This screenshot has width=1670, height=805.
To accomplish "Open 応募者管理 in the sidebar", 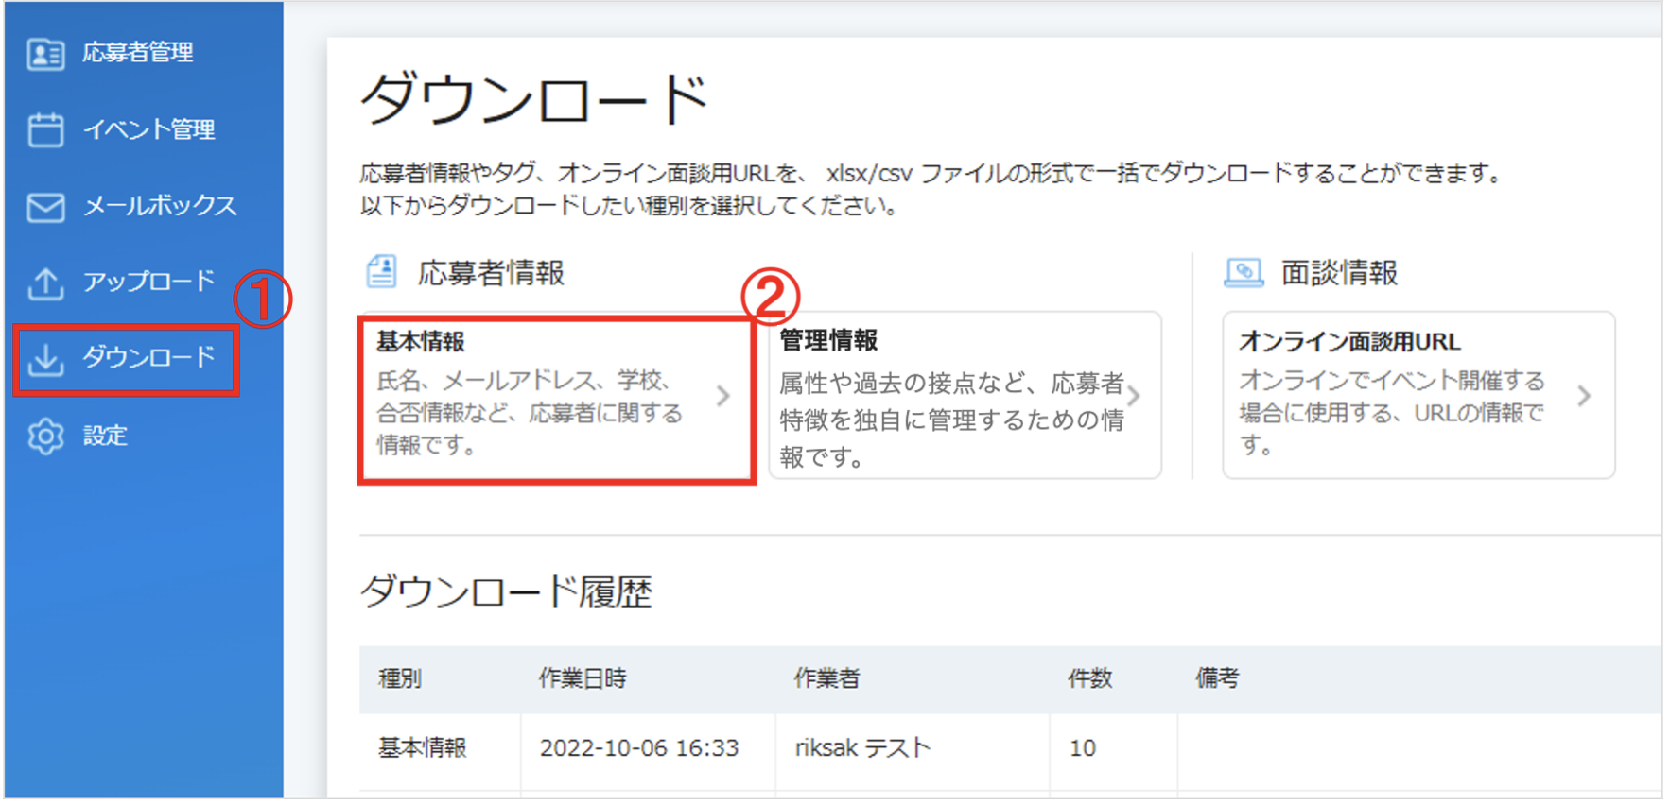I will point(137,53).
